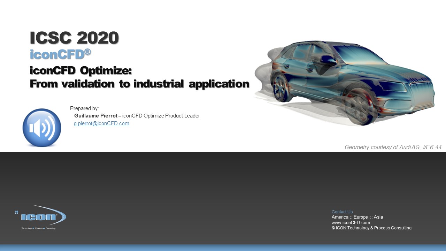Click 'Asia' in the region list

(378, 217)
